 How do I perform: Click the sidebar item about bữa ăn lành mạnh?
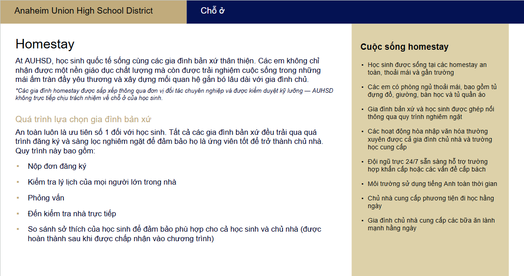(431, 224)
